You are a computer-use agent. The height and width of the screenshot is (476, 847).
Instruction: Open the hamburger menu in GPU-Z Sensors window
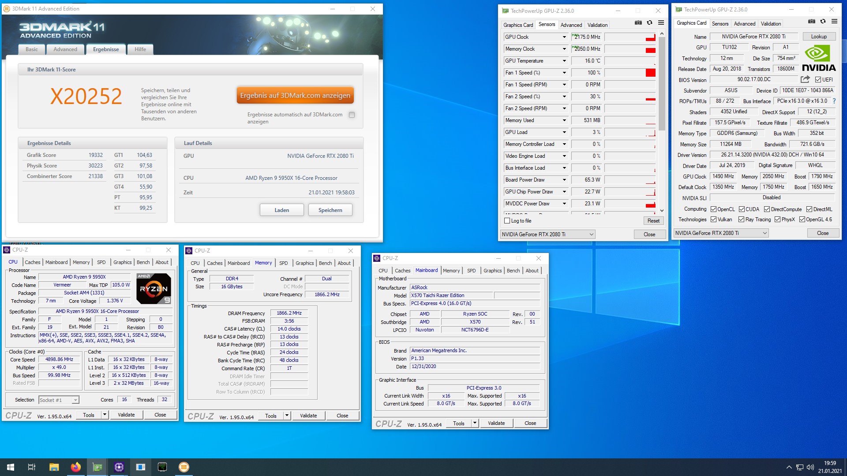click(661, 22)
